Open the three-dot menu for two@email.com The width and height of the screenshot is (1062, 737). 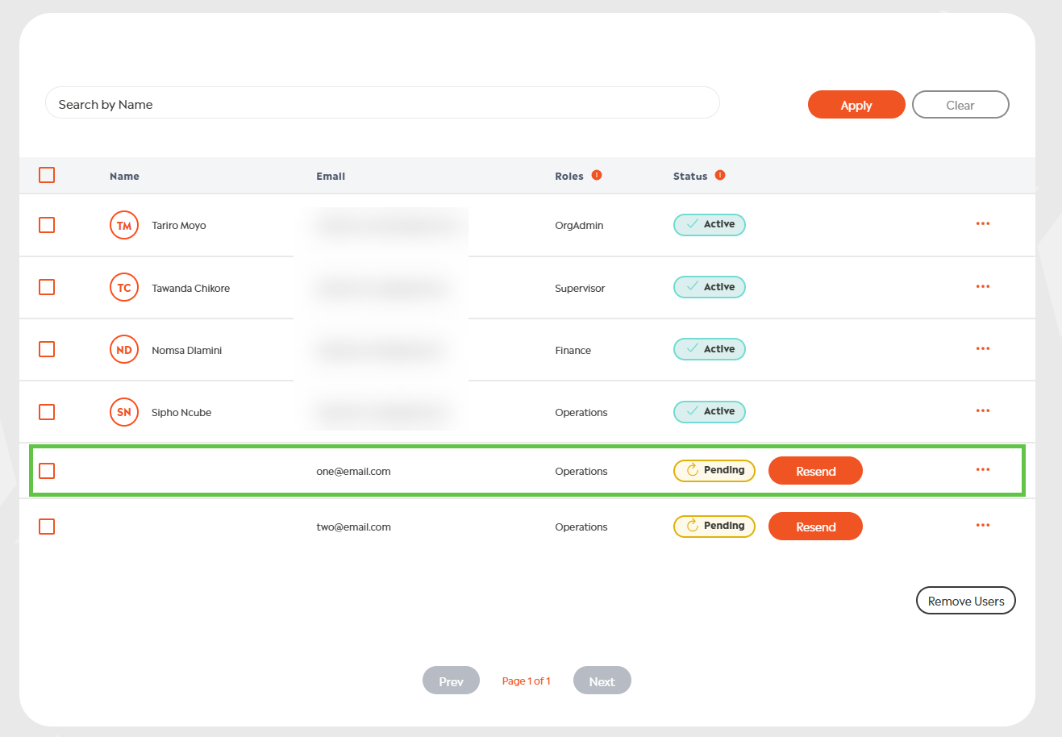982,526
